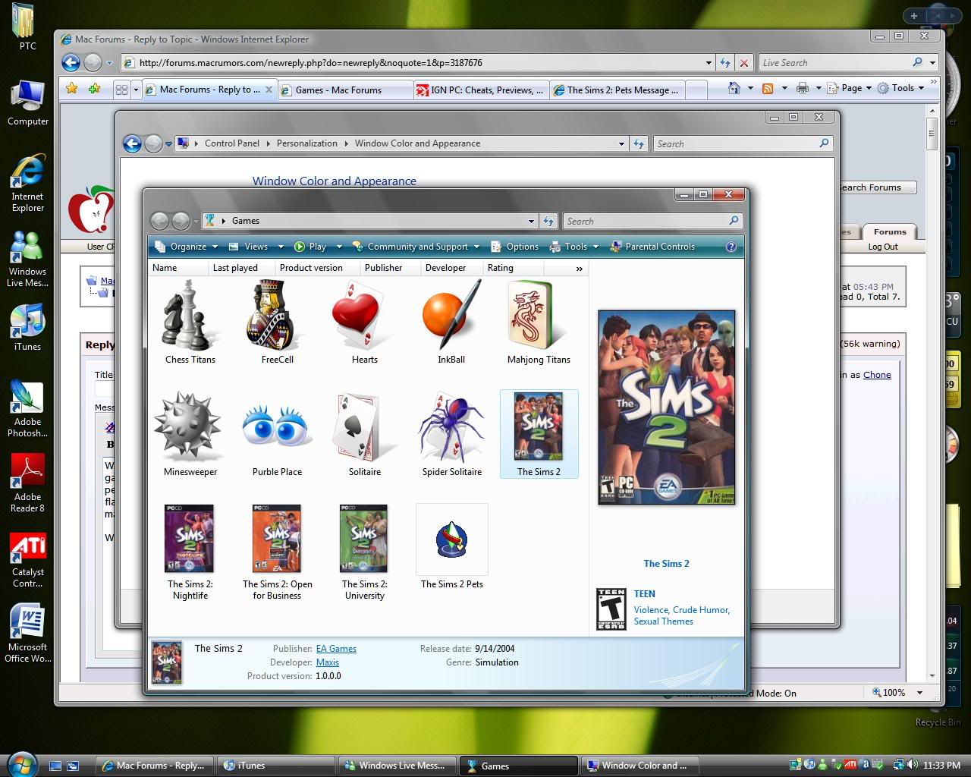The height and width of the screenshot is (777, 971).
Task: Open the Internet Explorer Page menu
Action: tap(848, 88)
